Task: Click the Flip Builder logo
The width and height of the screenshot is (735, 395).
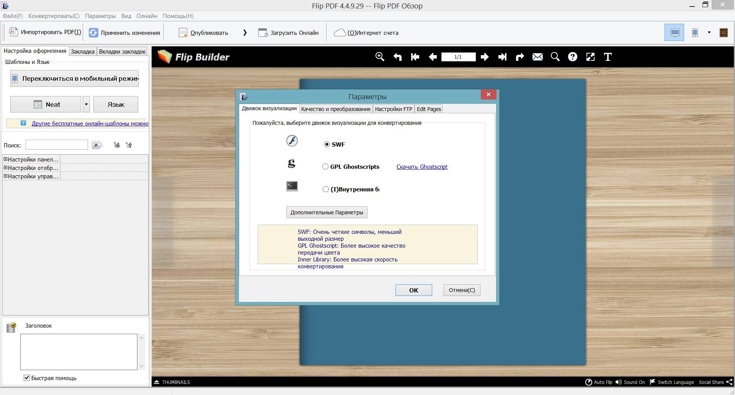Action: [194, 57]
